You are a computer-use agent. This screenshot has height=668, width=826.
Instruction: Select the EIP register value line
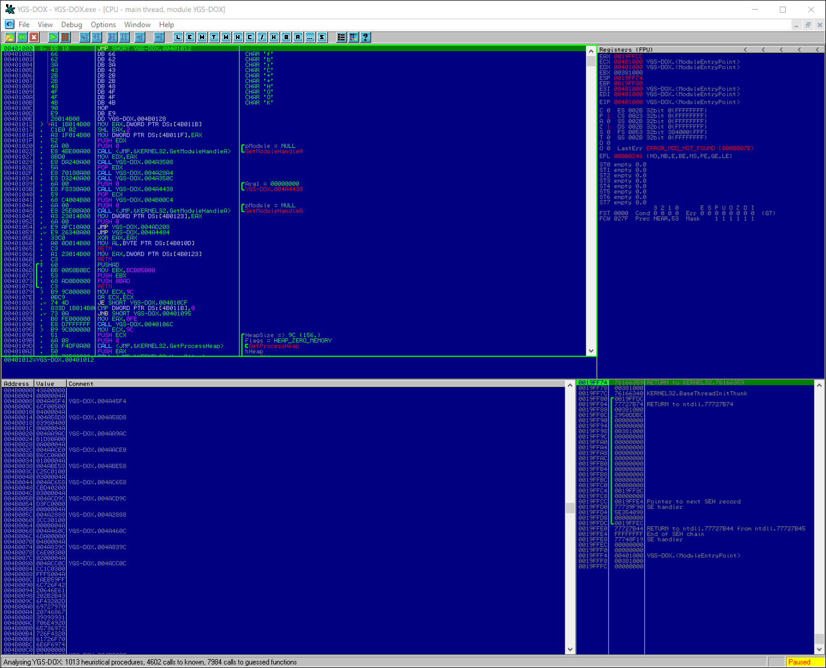669,102
